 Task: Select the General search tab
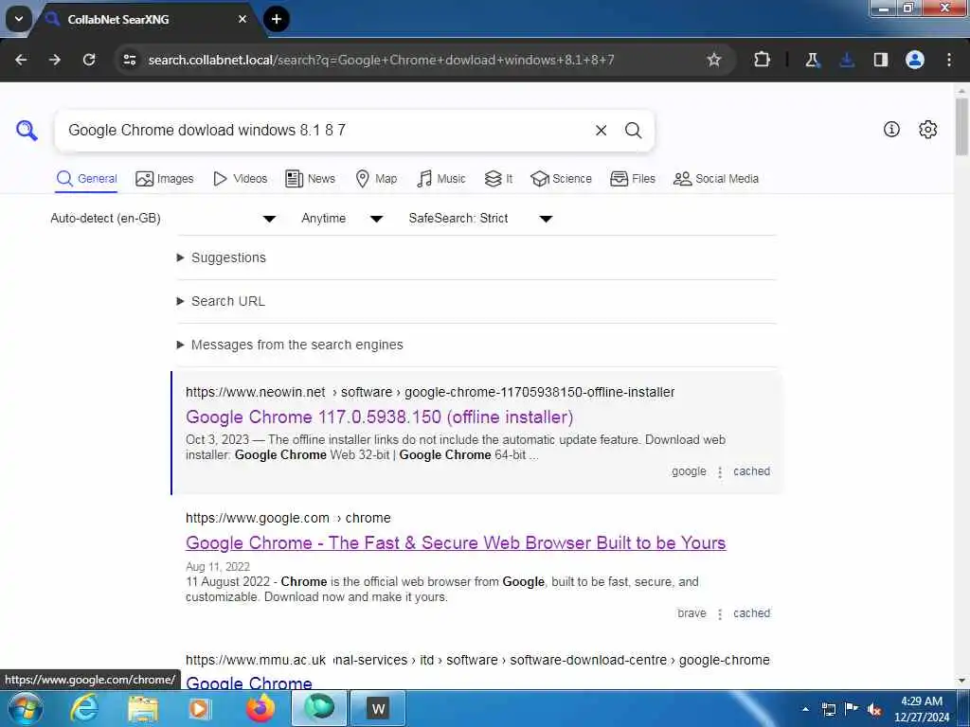point(86,179)
